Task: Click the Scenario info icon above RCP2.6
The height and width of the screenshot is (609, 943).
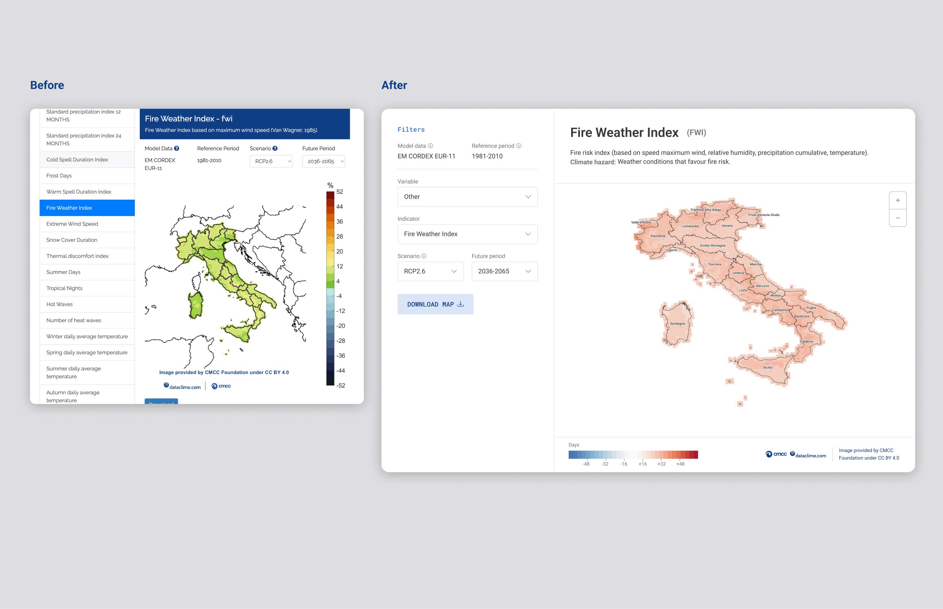Action: click(x=424, y=256)
